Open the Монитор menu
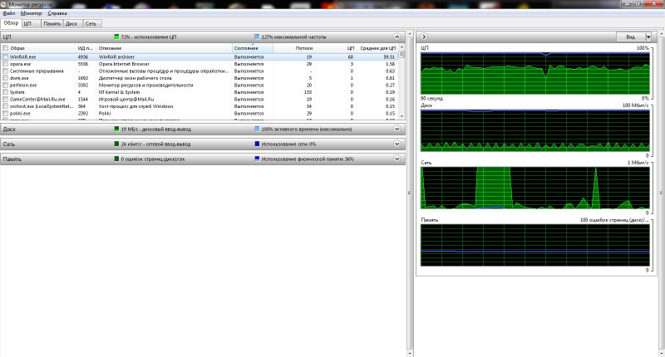The image size is (665, 357). 32,14
